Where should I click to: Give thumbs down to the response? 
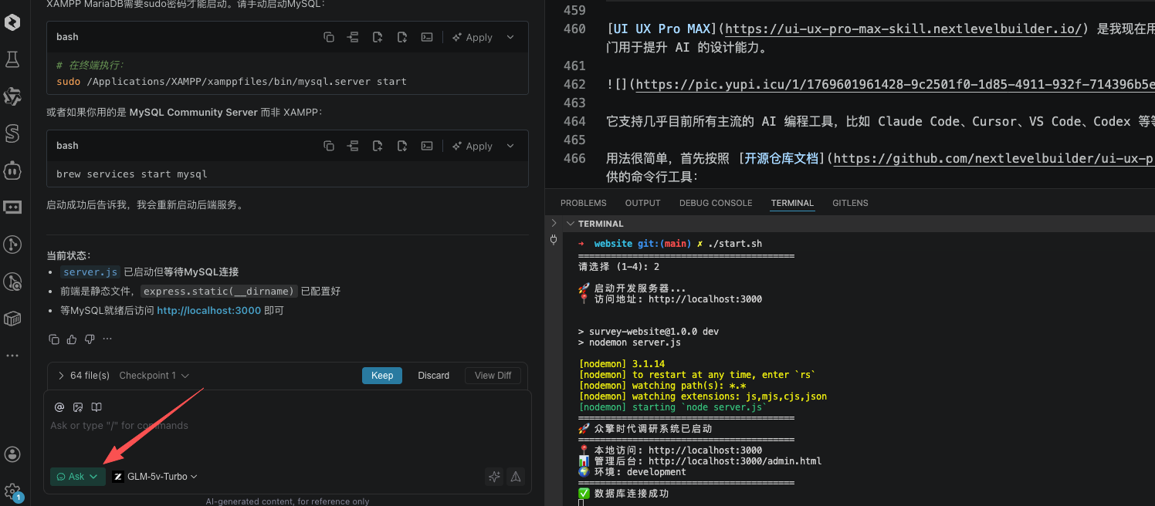[x=90, y=339]
